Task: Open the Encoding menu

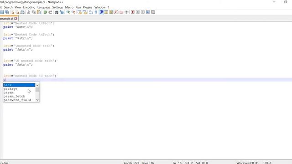Action: pos(29,7)
